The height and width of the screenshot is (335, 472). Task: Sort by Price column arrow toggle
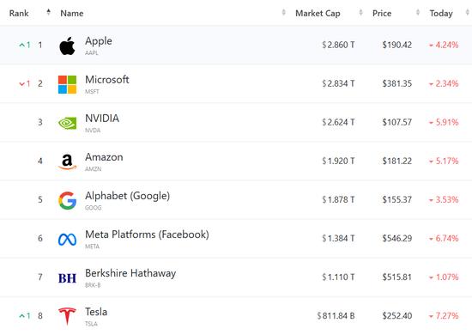point(418,12)
